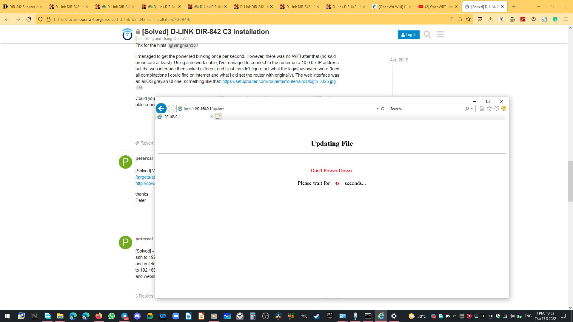
Task: Click the ENG language indicator
Action: (x=528, y=316)
